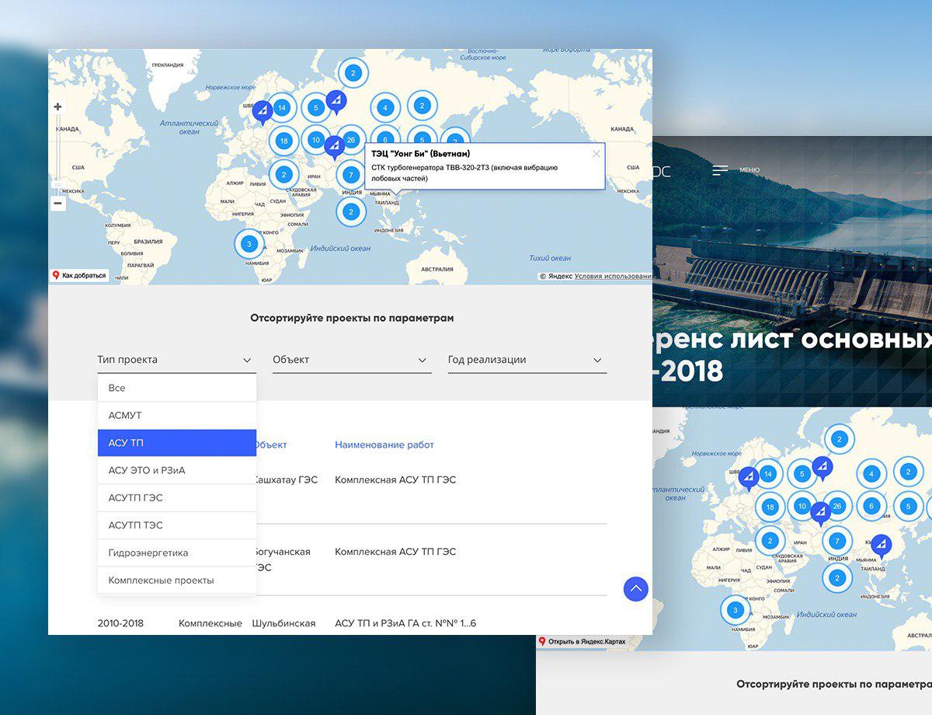The width and height of the screenshot is (932, 715).
Task: Click Комплексная АСУ ТП ГЭС in Кашхатау row
Action: (395, 480)
